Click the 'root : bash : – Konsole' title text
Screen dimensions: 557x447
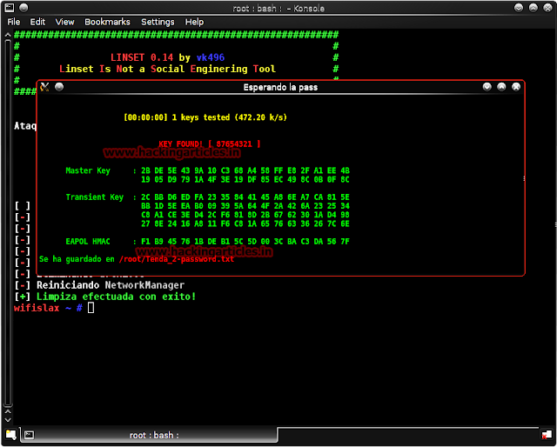[x=278, y=8]
